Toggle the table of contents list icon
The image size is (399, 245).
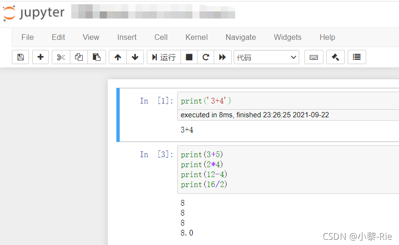point(357,57)
